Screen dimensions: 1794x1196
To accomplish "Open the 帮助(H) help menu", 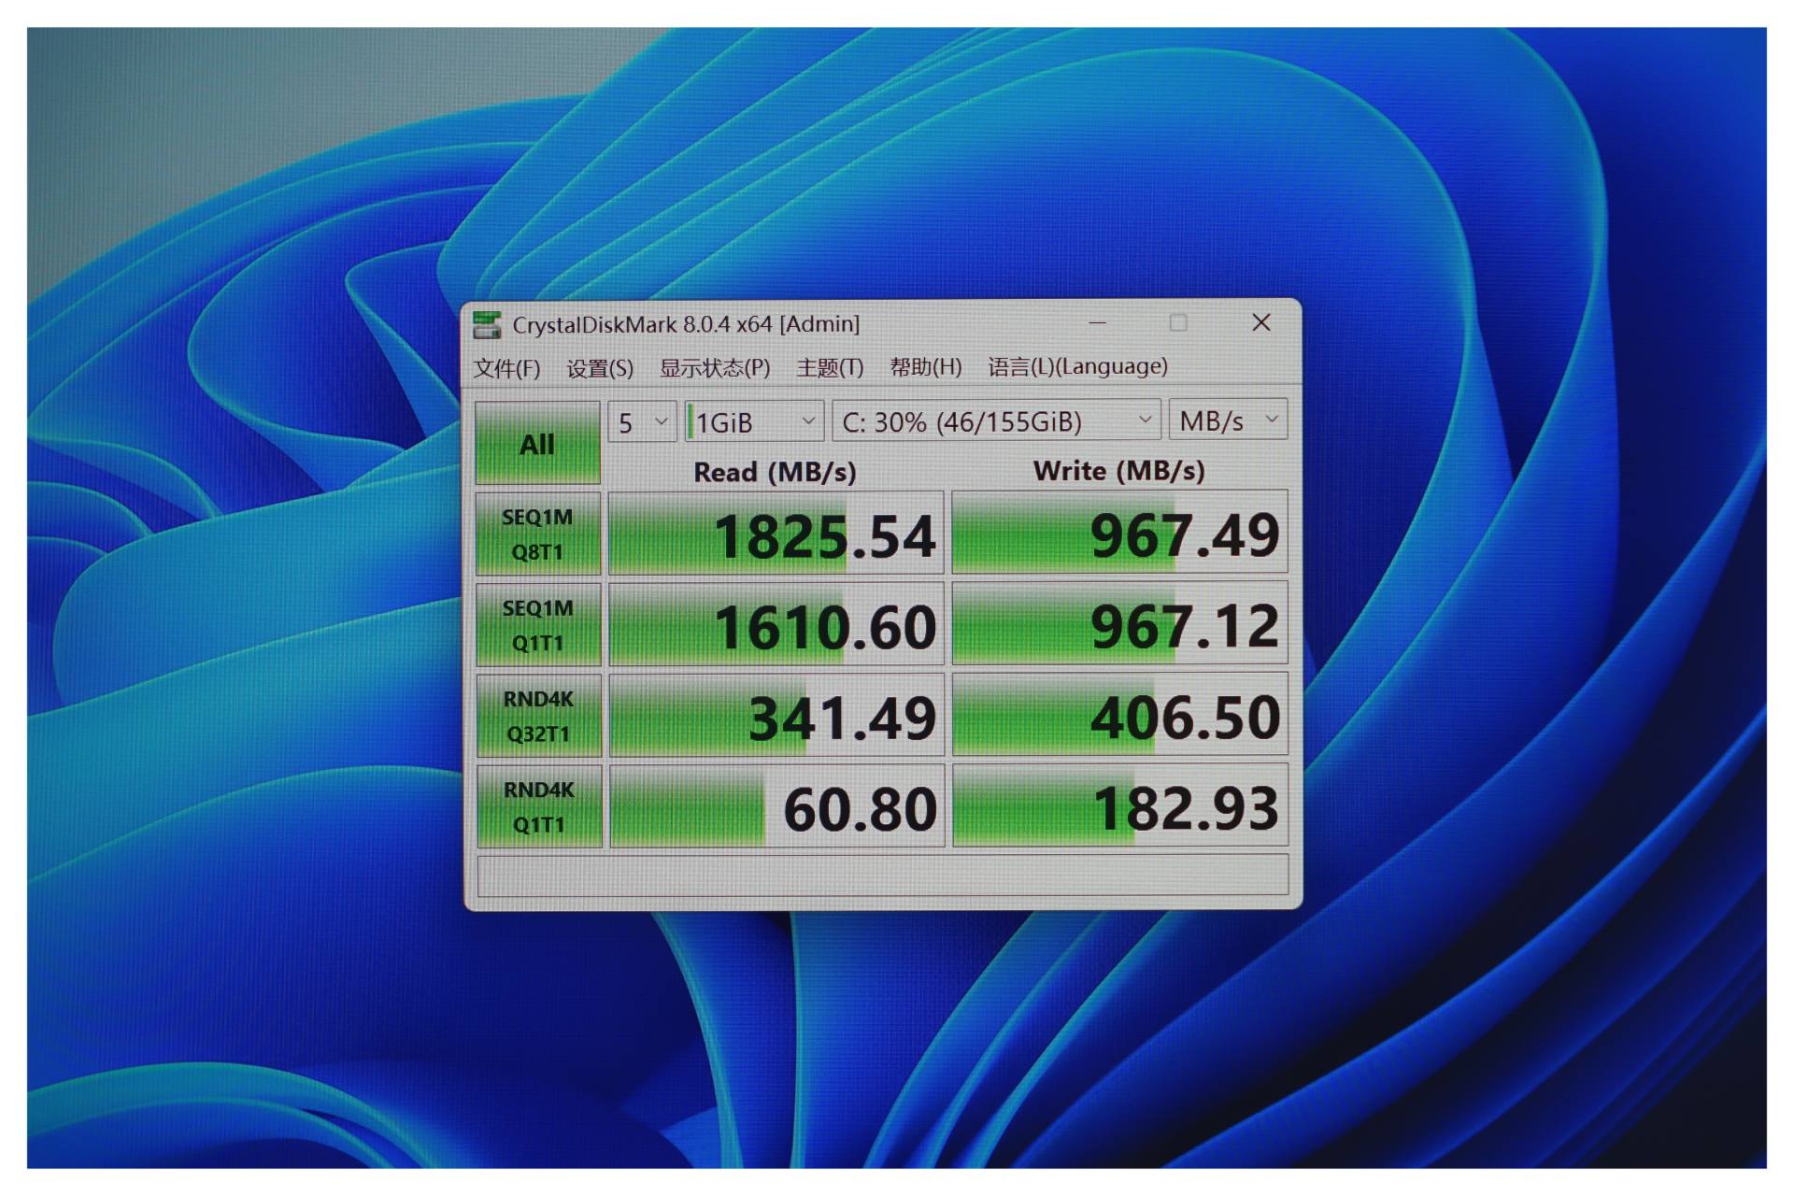I will pyautogui.click(x=925, y=367).
